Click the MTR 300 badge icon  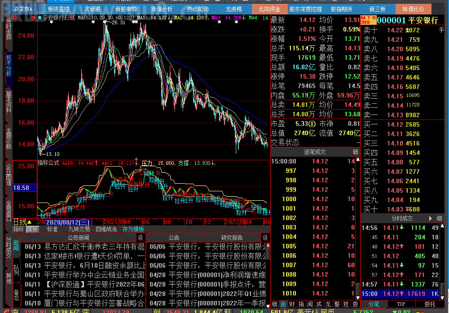368,20
